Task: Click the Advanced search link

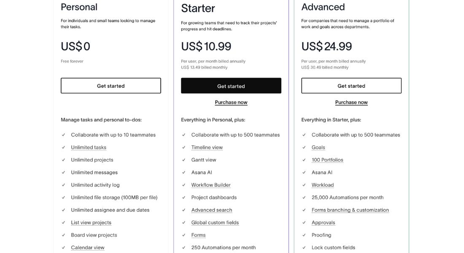Action: [x=212, y=210]
